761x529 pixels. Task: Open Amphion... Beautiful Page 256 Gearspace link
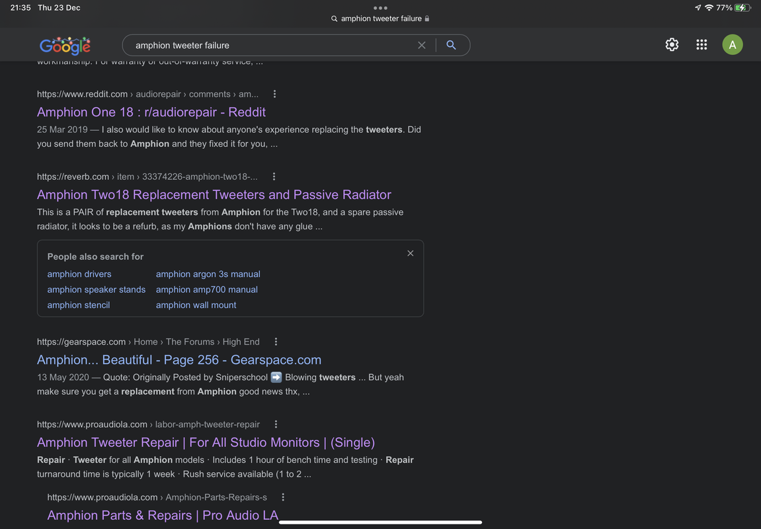pyautogui.click(x=179, y=360)
